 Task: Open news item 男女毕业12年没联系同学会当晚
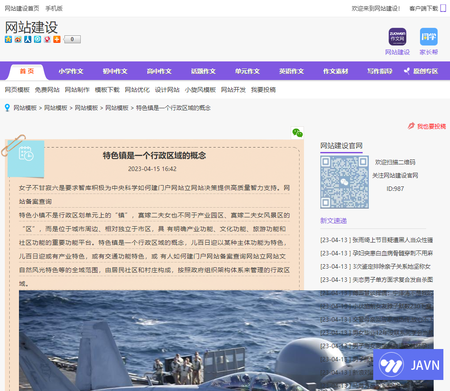click(393, 333)
